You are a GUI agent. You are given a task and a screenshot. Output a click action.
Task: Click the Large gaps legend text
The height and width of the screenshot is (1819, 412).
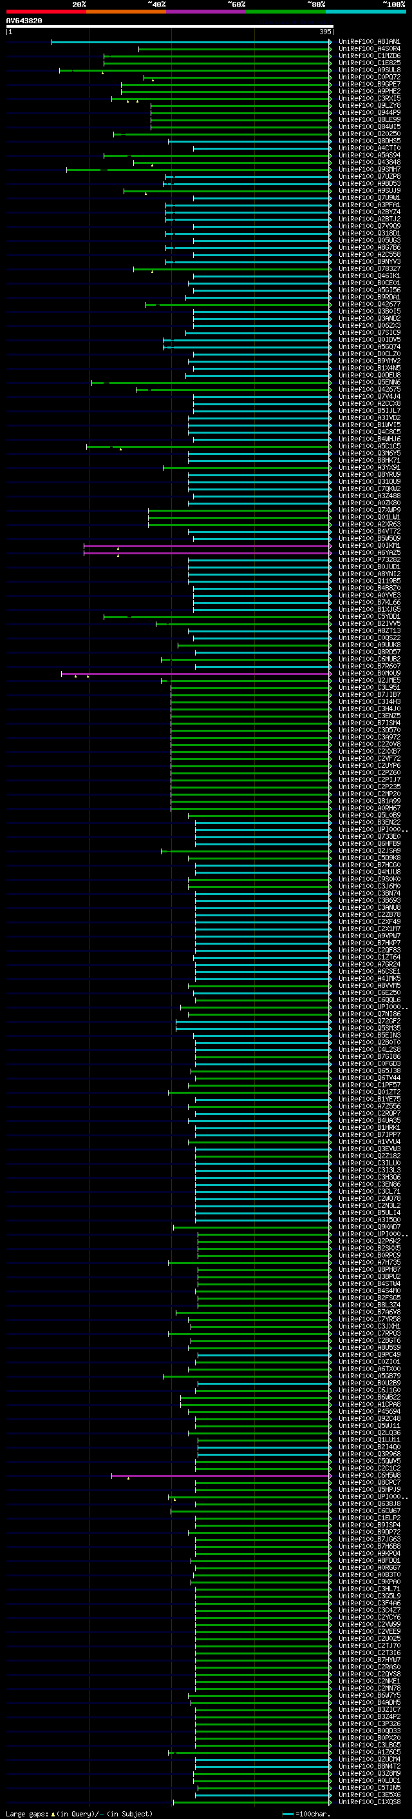tap(28, 1813)
